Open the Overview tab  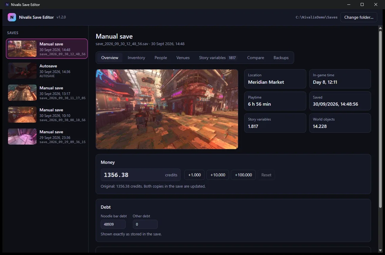click(x=110, y=58)
